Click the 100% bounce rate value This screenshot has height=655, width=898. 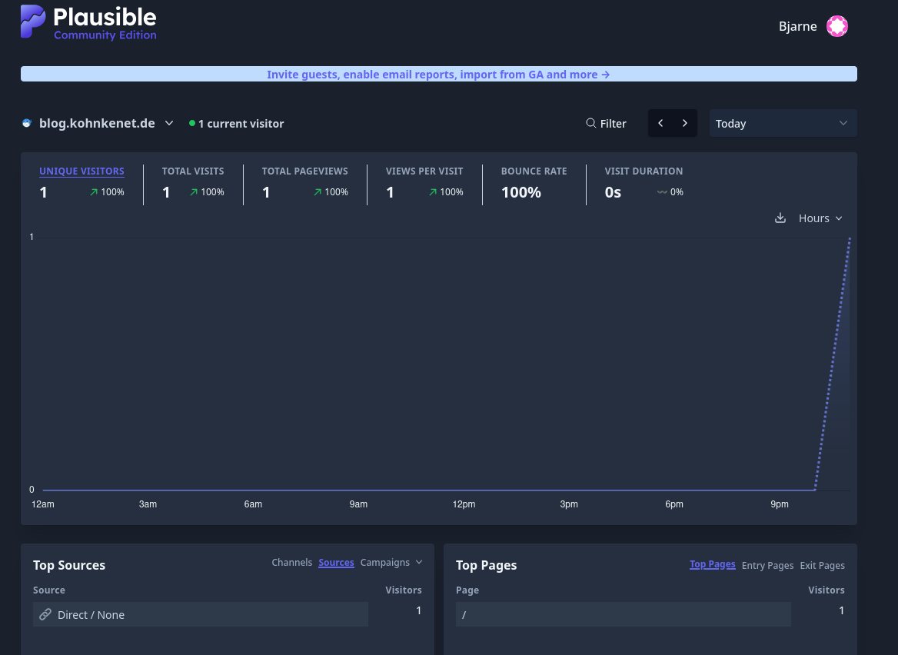coord(521,192)
